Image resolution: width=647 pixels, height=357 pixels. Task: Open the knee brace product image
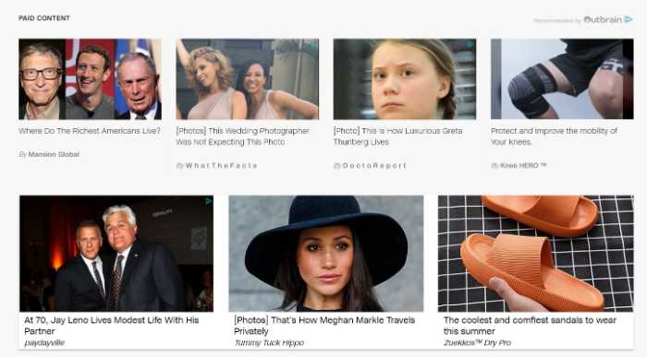click(562, 79)
